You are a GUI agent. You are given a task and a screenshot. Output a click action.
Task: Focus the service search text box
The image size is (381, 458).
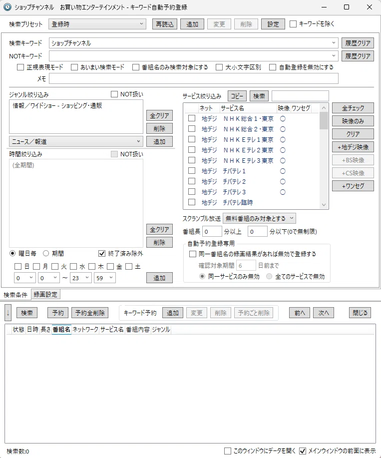point(300,96)
